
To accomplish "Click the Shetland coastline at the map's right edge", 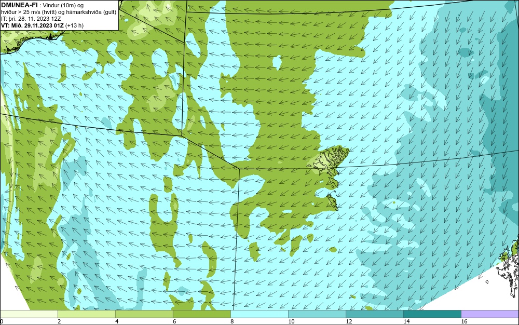I will (x=508, y=268).
